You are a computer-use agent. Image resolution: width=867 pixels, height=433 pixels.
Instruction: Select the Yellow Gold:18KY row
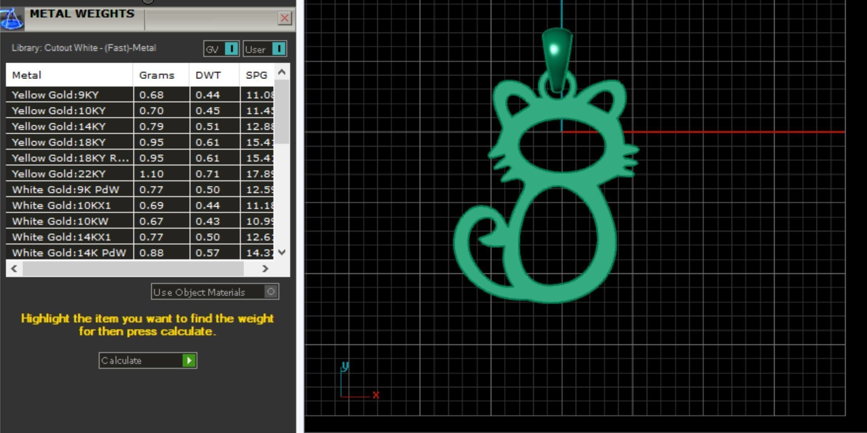[x=140, y=142]
